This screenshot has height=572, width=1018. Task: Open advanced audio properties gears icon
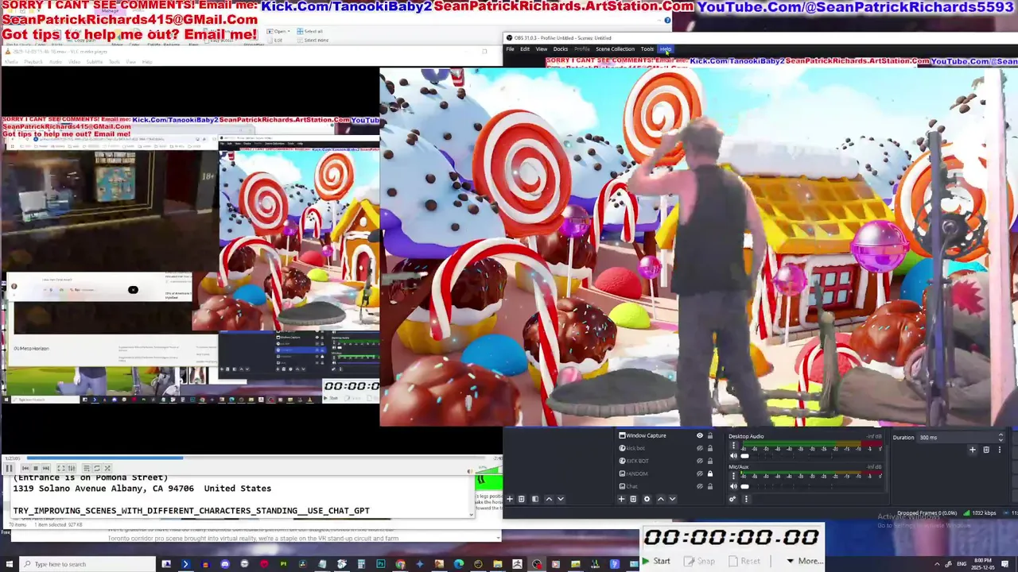click(x=732, y=499)
